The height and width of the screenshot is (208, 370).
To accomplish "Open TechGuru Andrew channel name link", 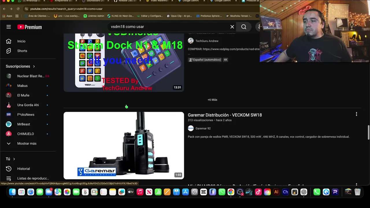I will [207, 41].
